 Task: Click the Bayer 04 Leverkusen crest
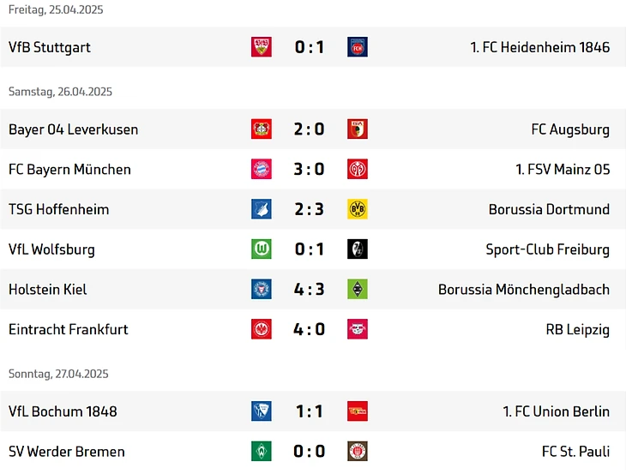click(x=261, y=129)
